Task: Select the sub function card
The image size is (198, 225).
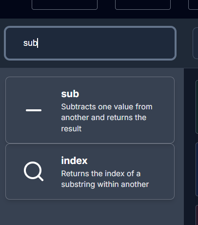Action: [90, 110]
